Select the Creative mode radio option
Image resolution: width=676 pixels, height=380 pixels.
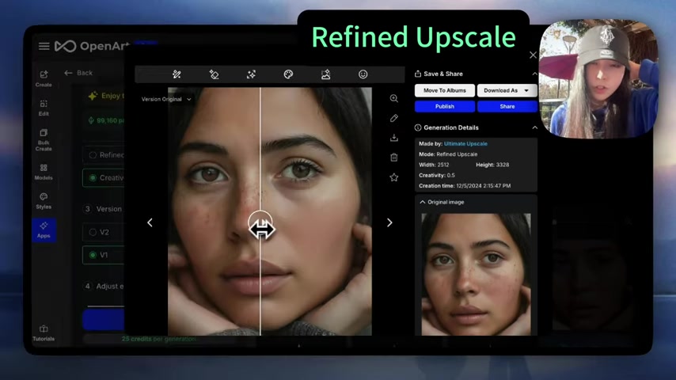(x=93, y=178)
